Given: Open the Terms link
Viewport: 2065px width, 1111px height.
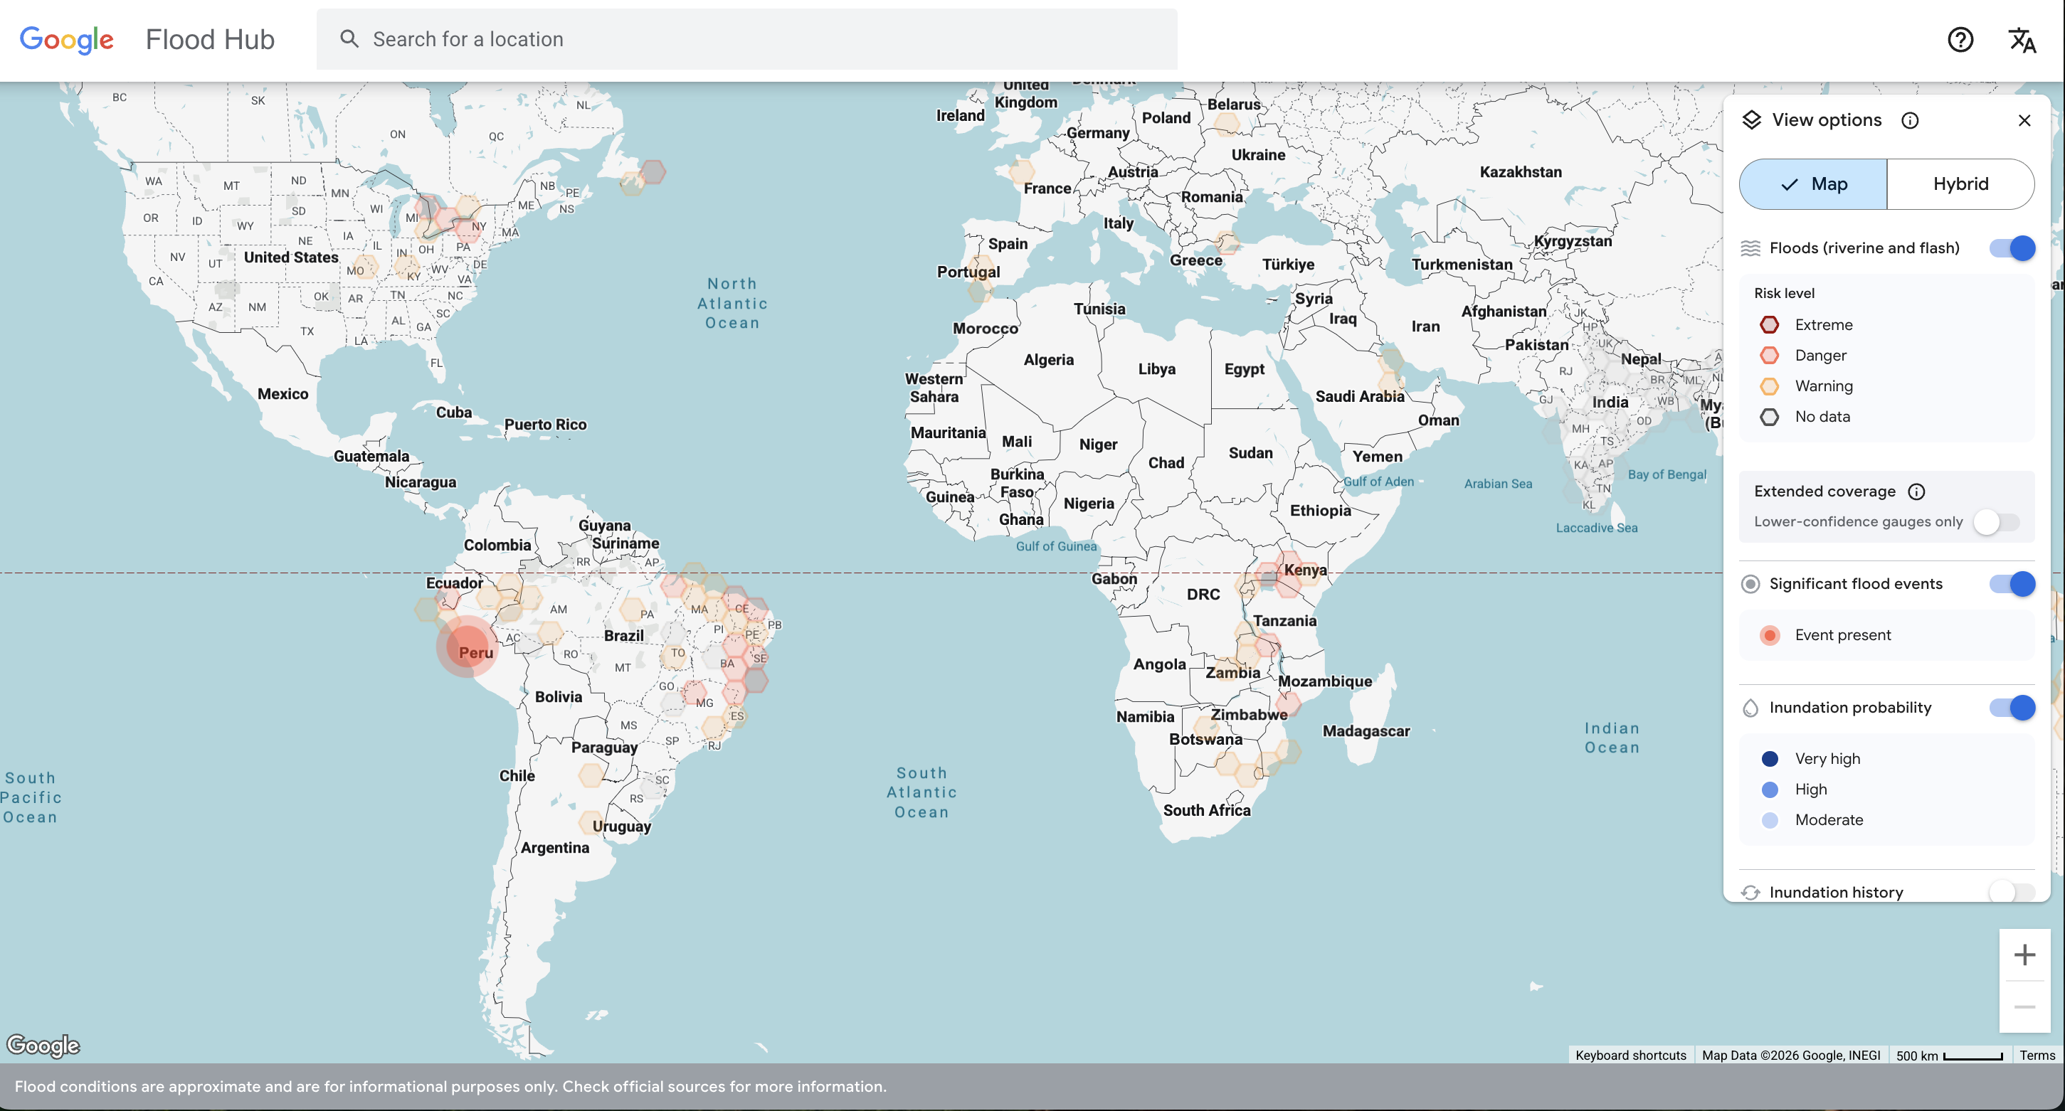Looking at the screenshot, I should click(2037, 1055).
